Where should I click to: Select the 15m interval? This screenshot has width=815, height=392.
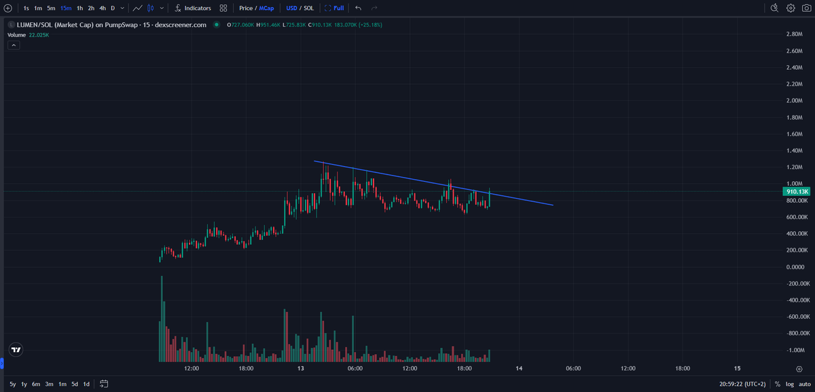coord(65,8)
